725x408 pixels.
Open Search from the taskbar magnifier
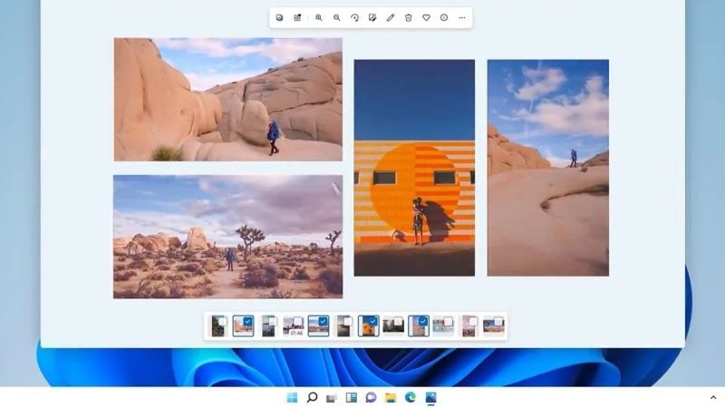pos(312,397)
